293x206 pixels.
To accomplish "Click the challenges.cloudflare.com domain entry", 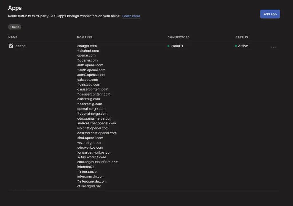I will click(x=98, y=162).
